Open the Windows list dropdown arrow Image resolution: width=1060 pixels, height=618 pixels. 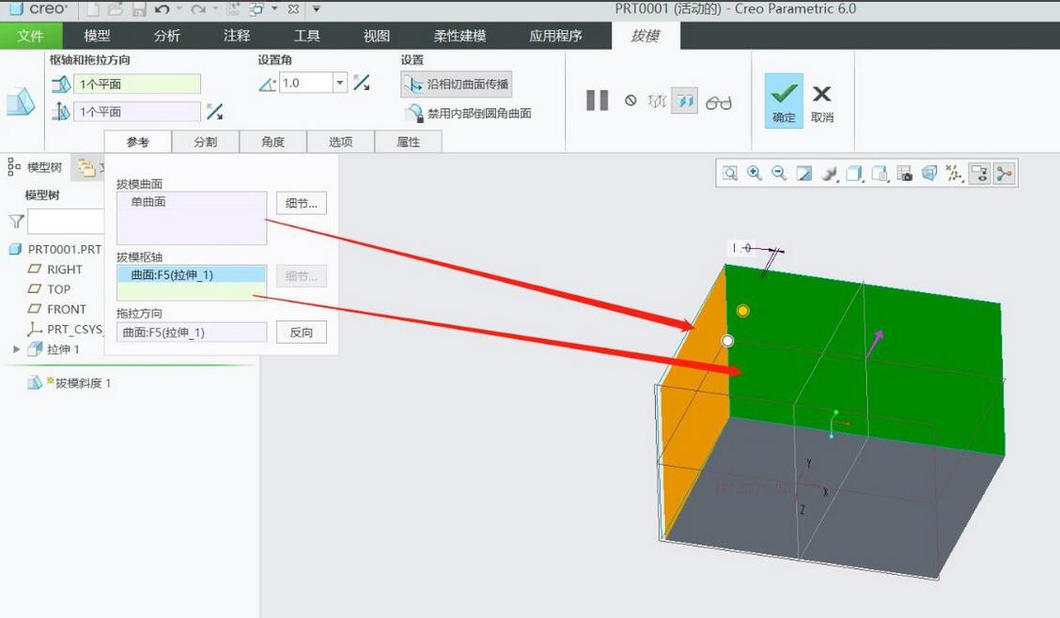[273, 8]
